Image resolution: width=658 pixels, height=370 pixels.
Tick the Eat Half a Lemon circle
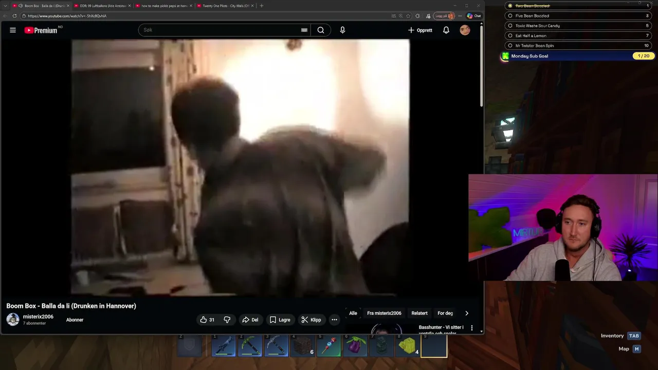[x=510, y=35]
